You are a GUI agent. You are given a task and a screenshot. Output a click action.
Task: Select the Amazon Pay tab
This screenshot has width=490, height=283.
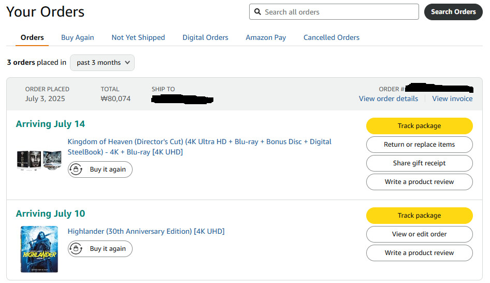266,37
